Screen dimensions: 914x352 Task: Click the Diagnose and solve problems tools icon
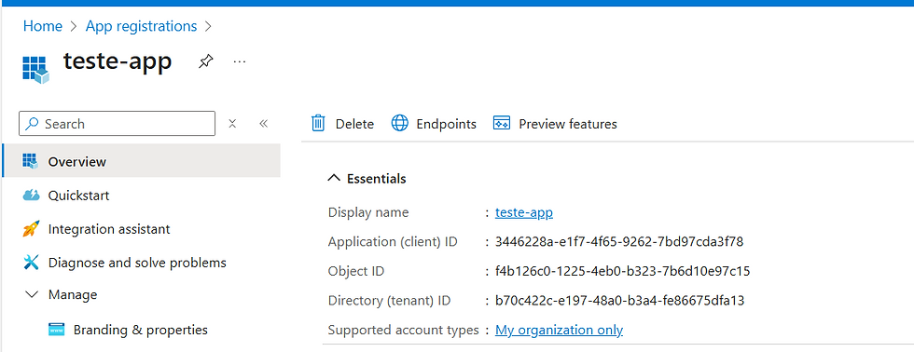pos(31,263)
